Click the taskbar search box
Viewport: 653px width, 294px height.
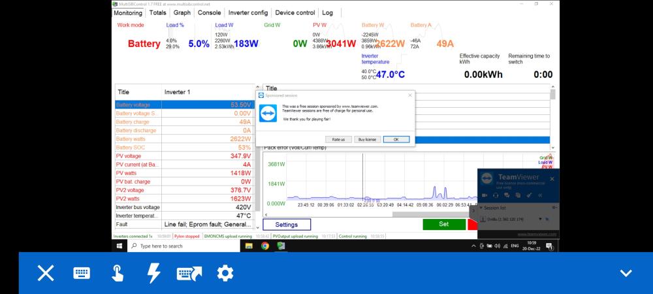coord(183,246)
